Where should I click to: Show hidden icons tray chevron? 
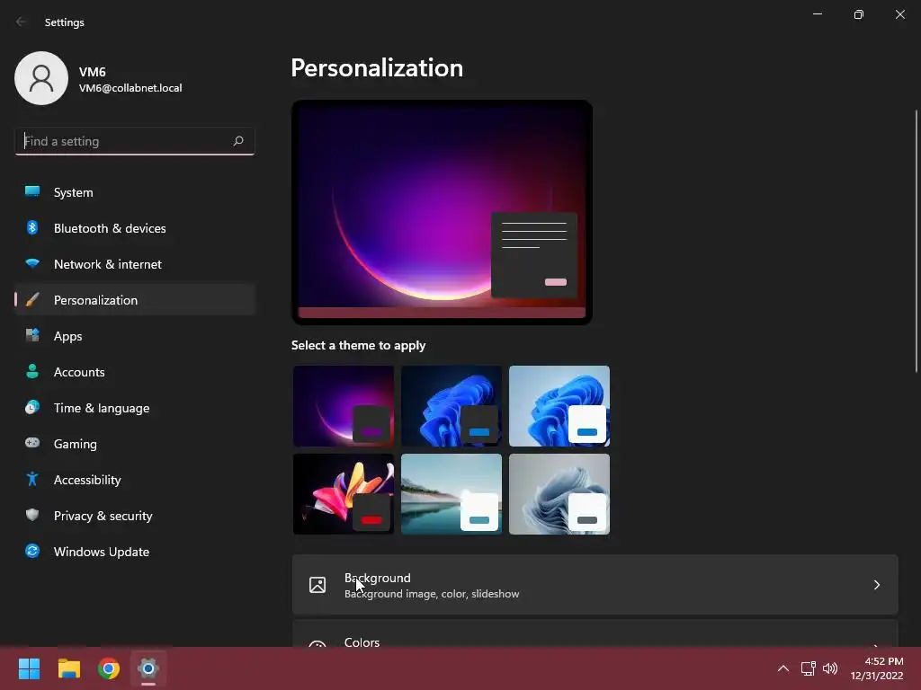click(x=783, y=668)
